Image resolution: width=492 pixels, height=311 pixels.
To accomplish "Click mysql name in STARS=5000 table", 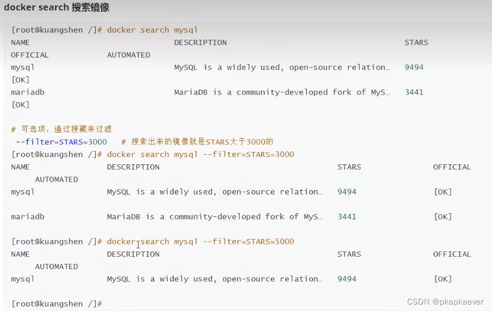I will point(23,279).
